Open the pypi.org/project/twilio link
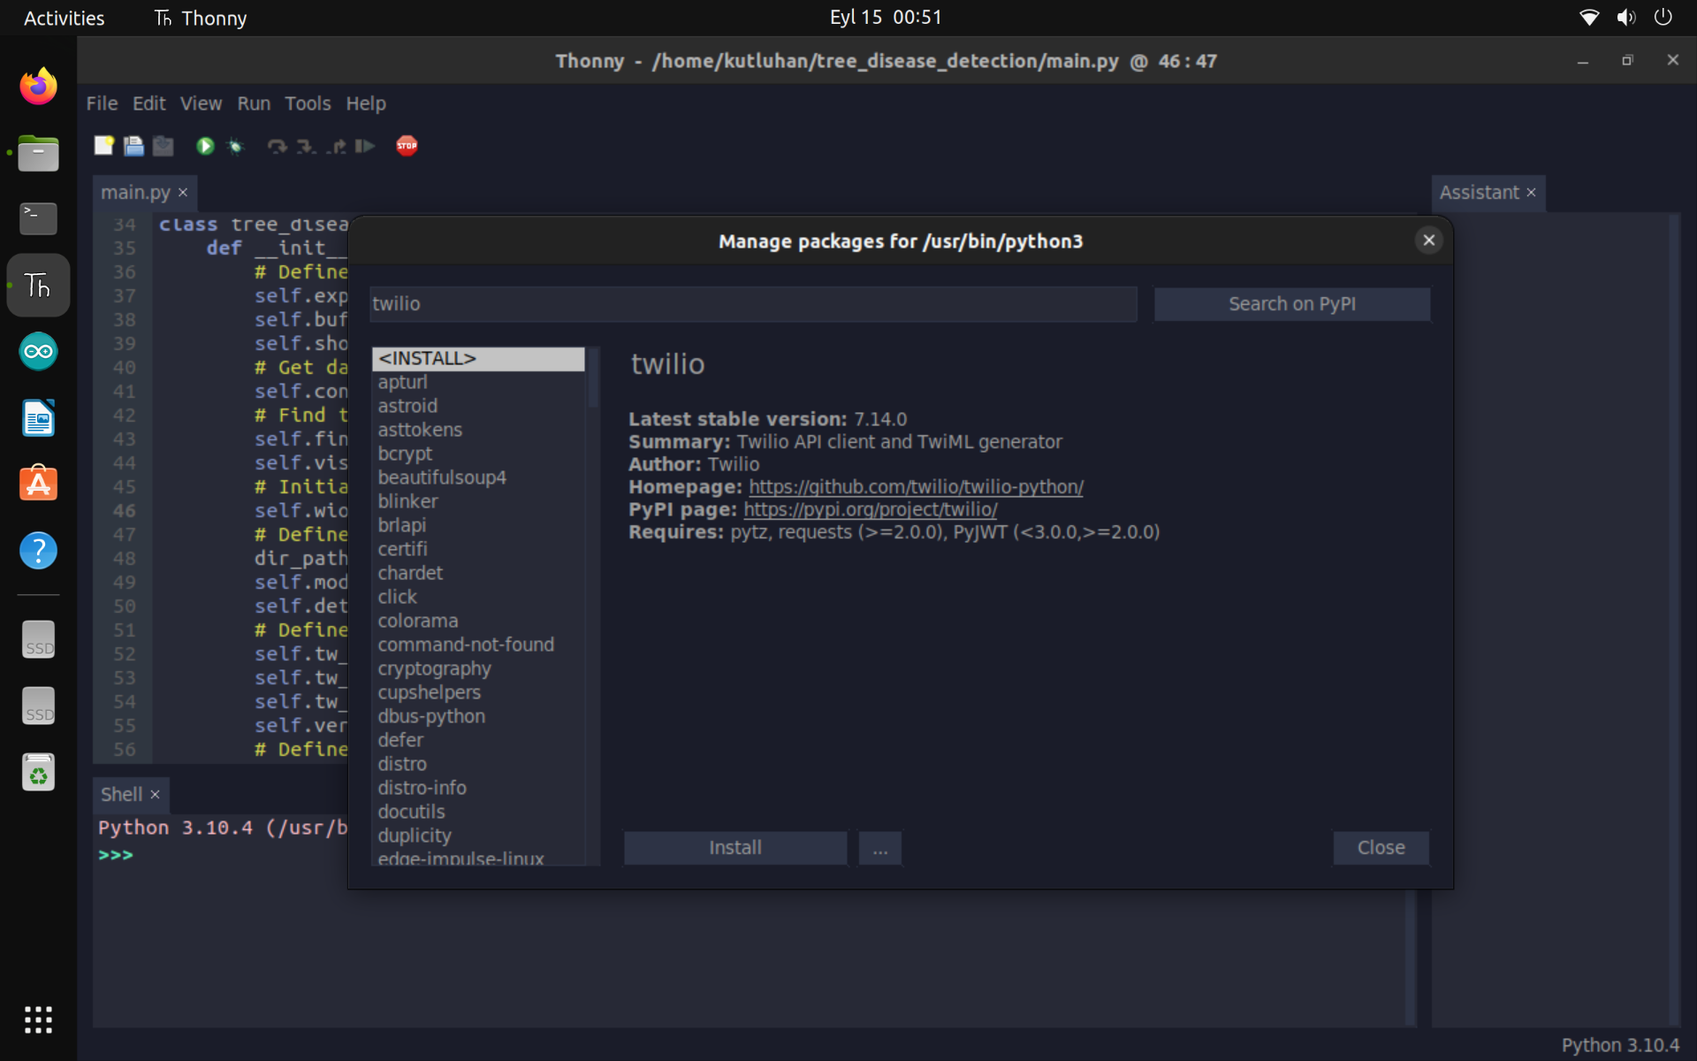The height and width of the screenshot is (1061, 1697). coord(870,509)
